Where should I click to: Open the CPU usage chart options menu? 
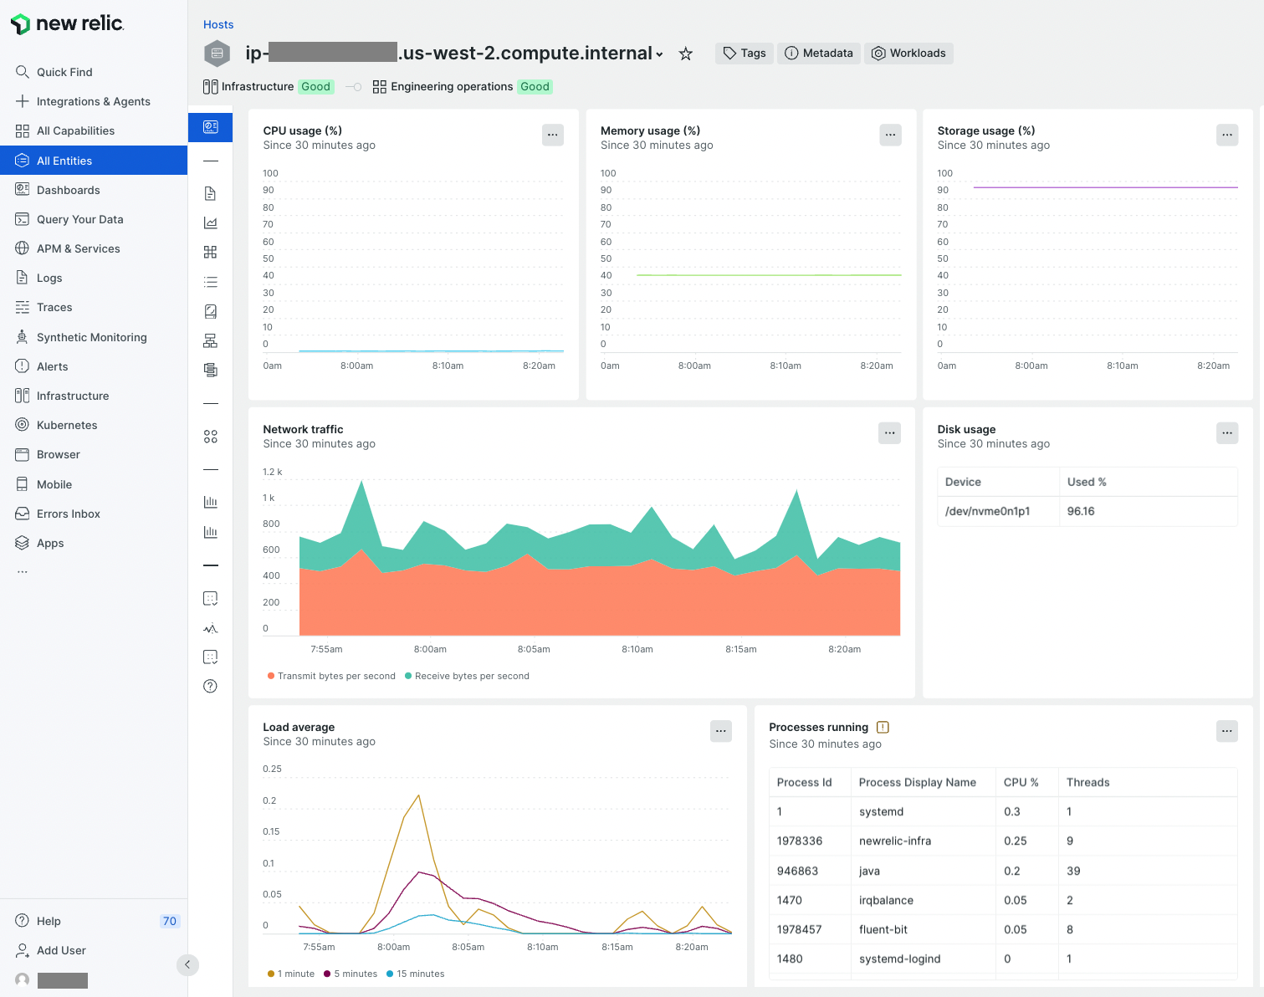[x=552, y=135]
